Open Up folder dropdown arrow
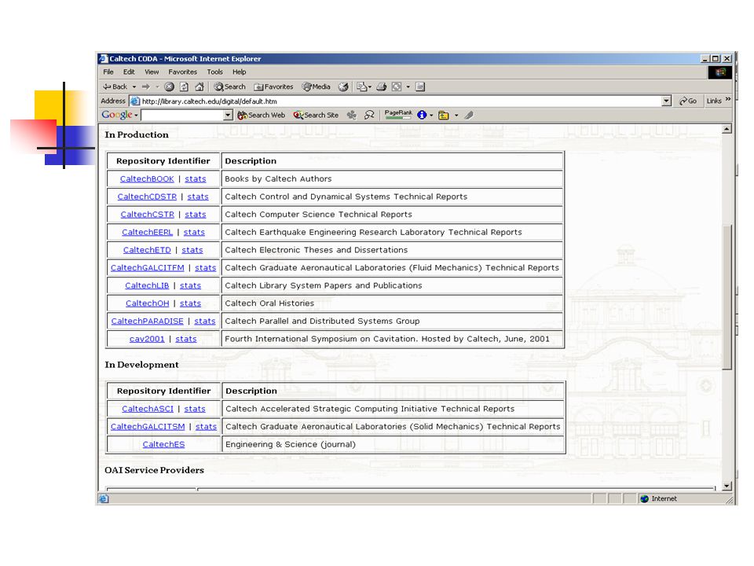The height and width of the screenshot is (566, 754). 456,116
